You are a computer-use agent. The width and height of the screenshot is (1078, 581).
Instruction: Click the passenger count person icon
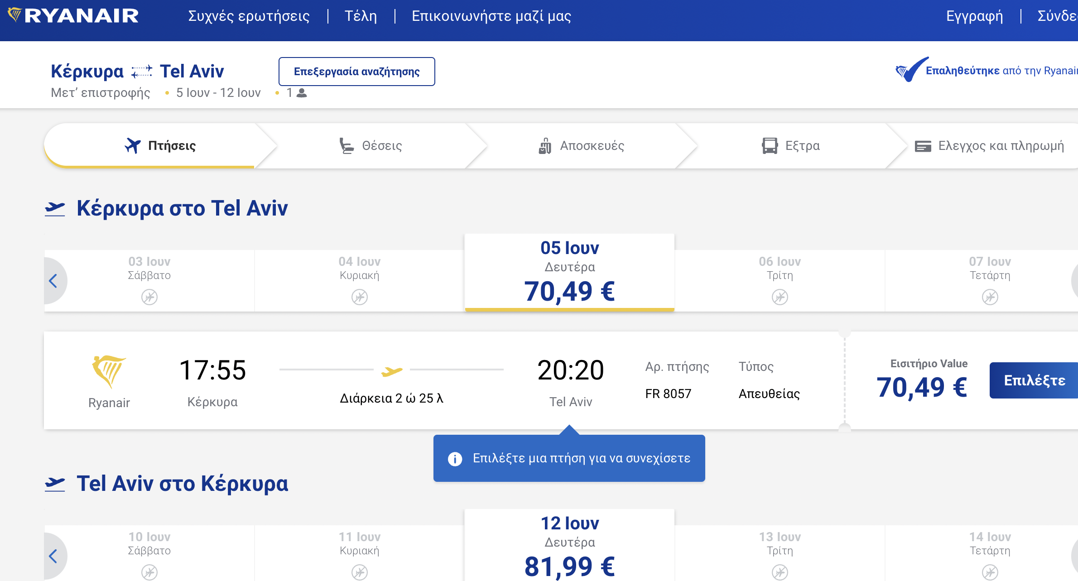click(x=302, y=93)
